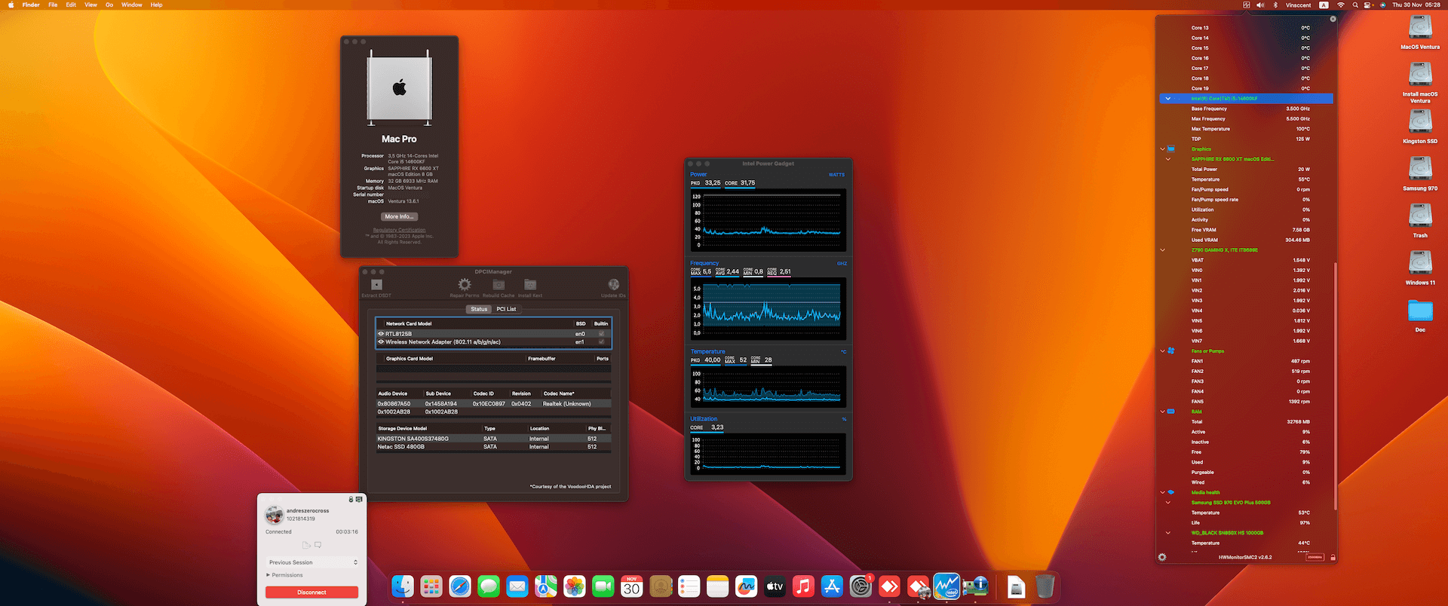Open the File menu in menu bar

click(x=53, y=5)
